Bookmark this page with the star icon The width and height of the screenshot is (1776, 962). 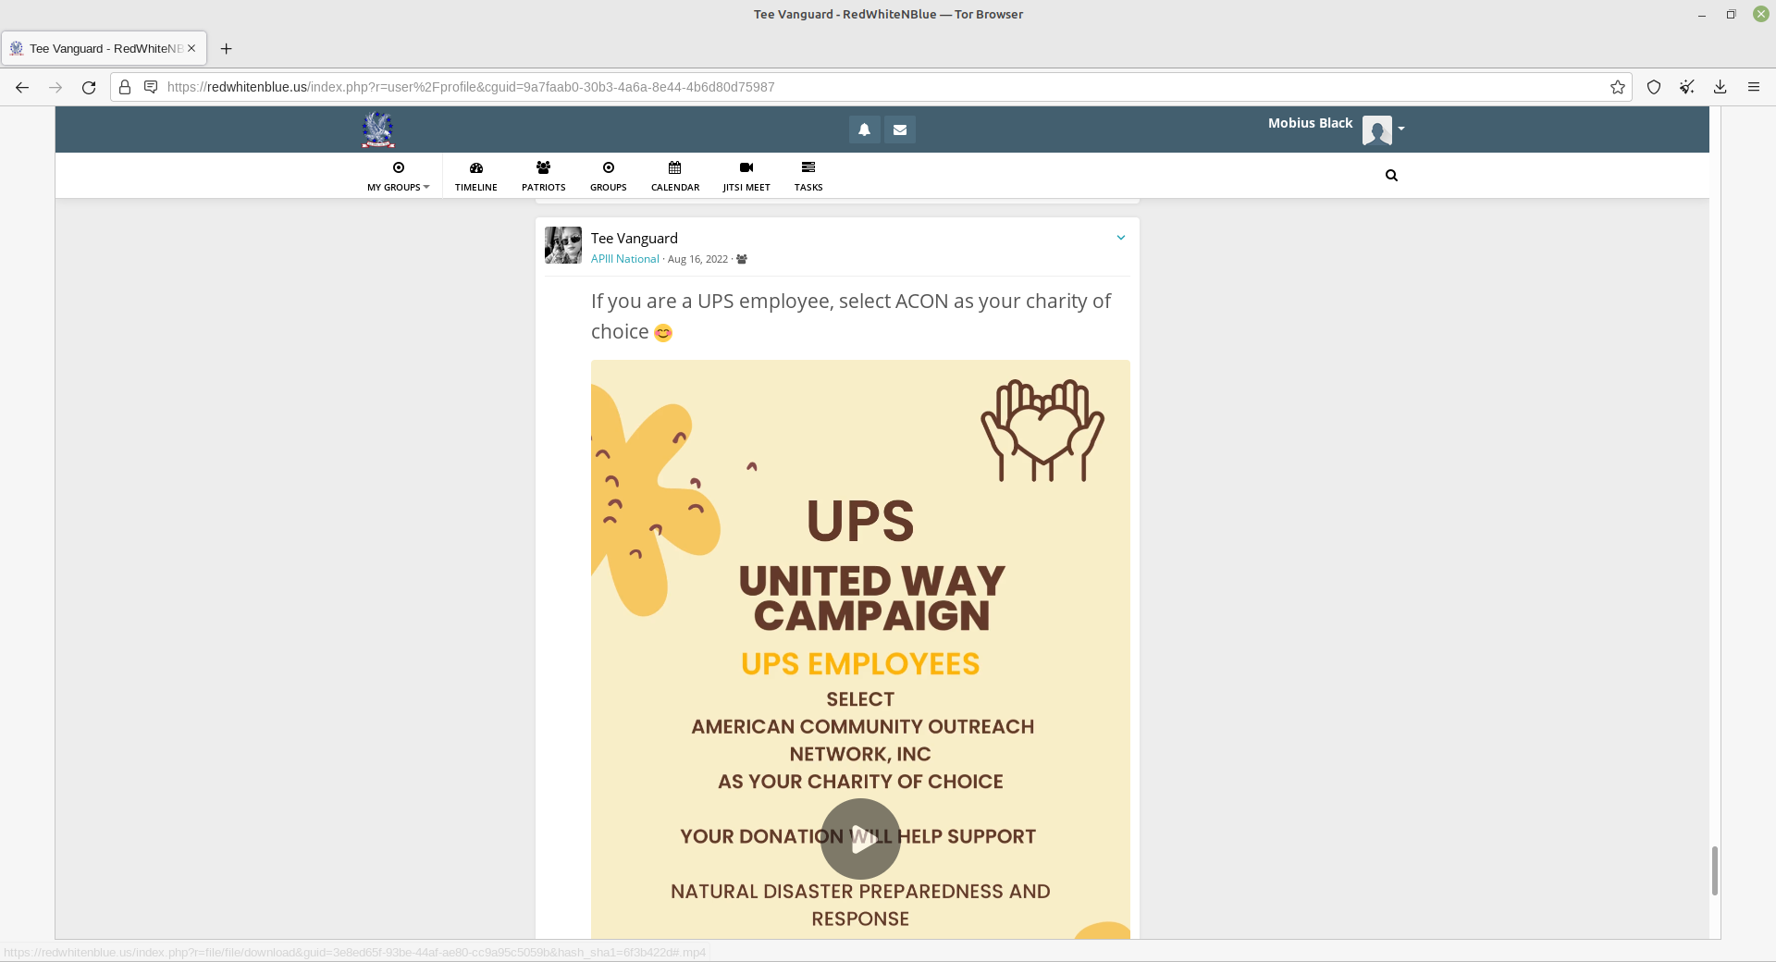point(1618,87)
